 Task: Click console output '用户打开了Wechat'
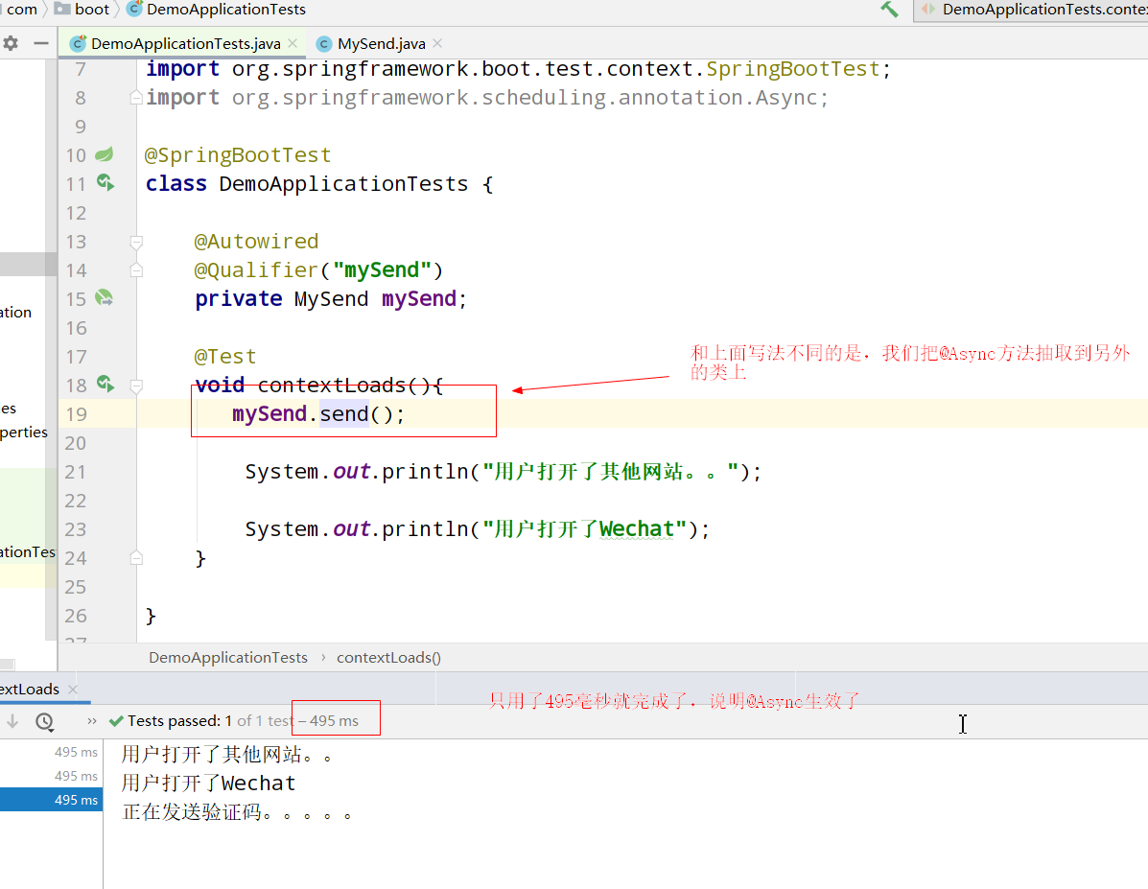(x=208, y=784)
